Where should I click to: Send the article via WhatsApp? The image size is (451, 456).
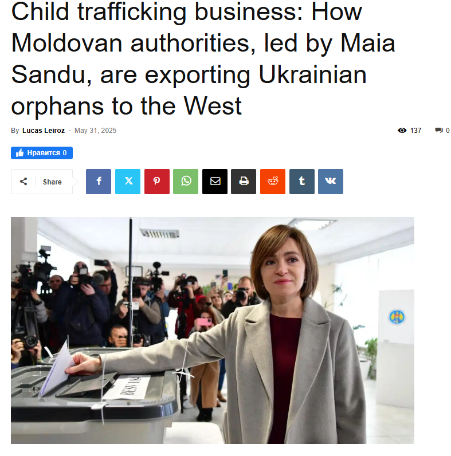click(x=186, y=182)
